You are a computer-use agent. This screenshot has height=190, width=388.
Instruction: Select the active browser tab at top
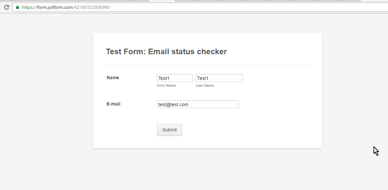(162, 1)
